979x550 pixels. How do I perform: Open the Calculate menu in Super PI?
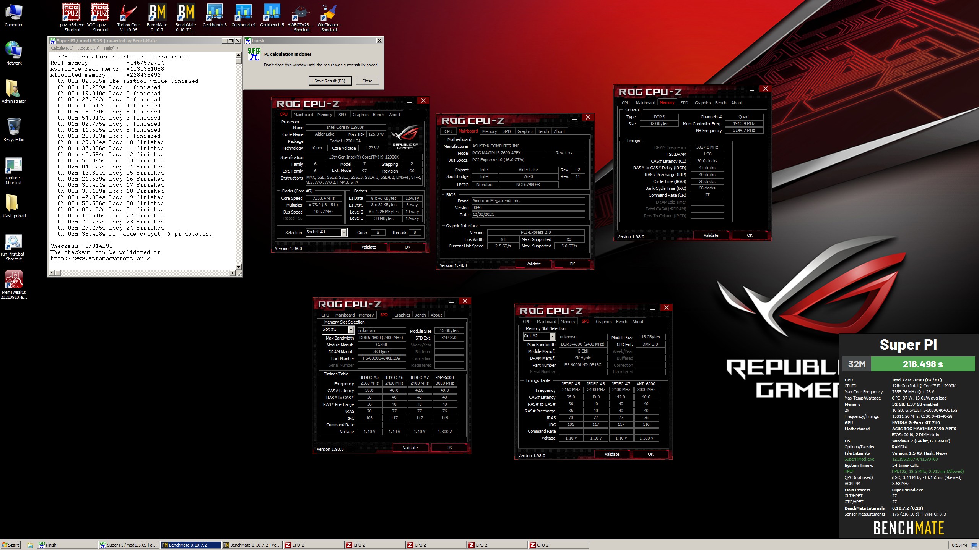[x=62, y=48]
